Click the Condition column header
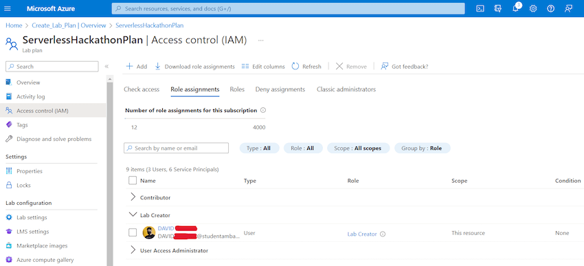 pos(568,181)
